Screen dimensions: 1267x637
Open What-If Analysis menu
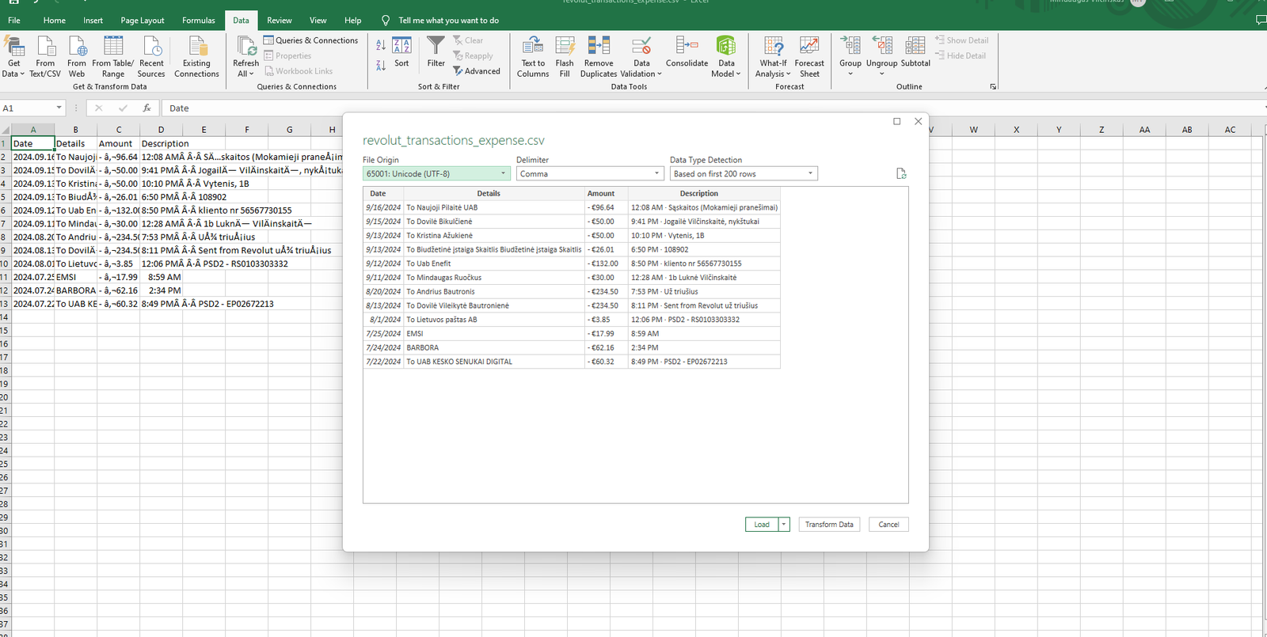coord(774,57)
